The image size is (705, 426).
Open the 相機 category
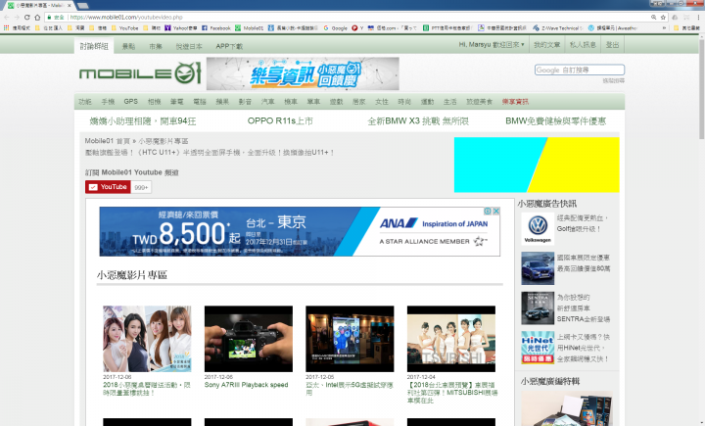155,102
